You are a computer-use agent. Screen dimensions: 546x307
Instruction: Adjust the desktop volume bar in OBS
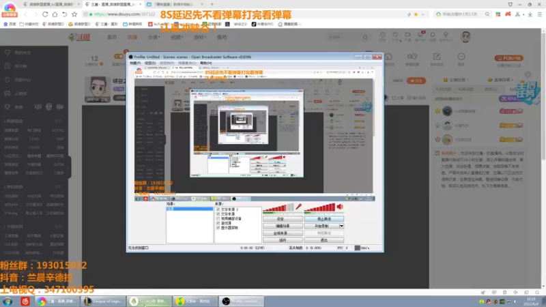click(319, 208)
